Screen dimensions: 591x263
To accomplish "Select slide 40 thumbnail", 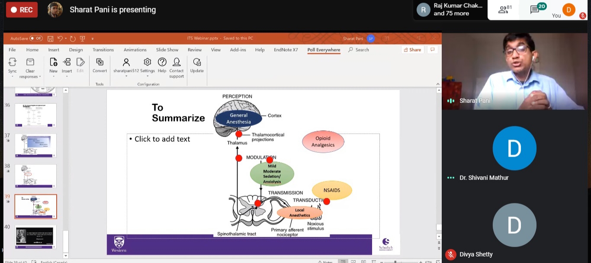I will click(x=36, y=236).
